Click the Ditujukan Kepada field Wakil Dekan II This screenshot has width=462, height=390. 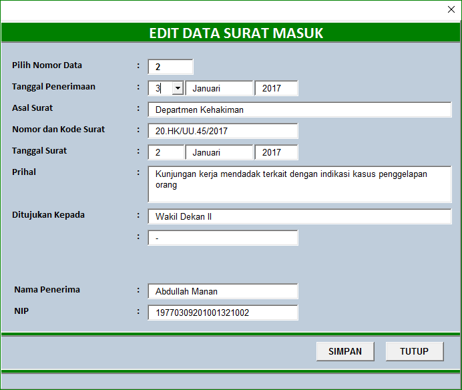[x=299, y=216]
